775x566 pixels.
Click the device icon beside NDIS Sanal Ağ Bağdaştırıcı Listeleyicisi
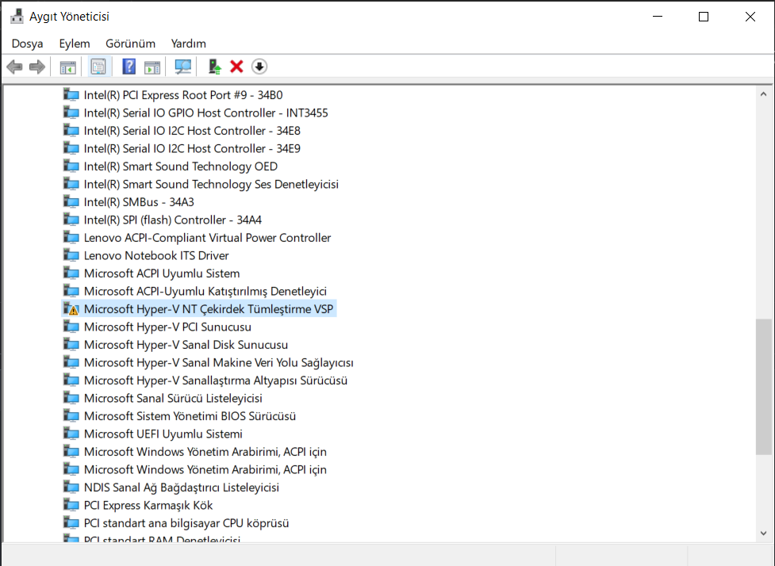tap(71, 488)
